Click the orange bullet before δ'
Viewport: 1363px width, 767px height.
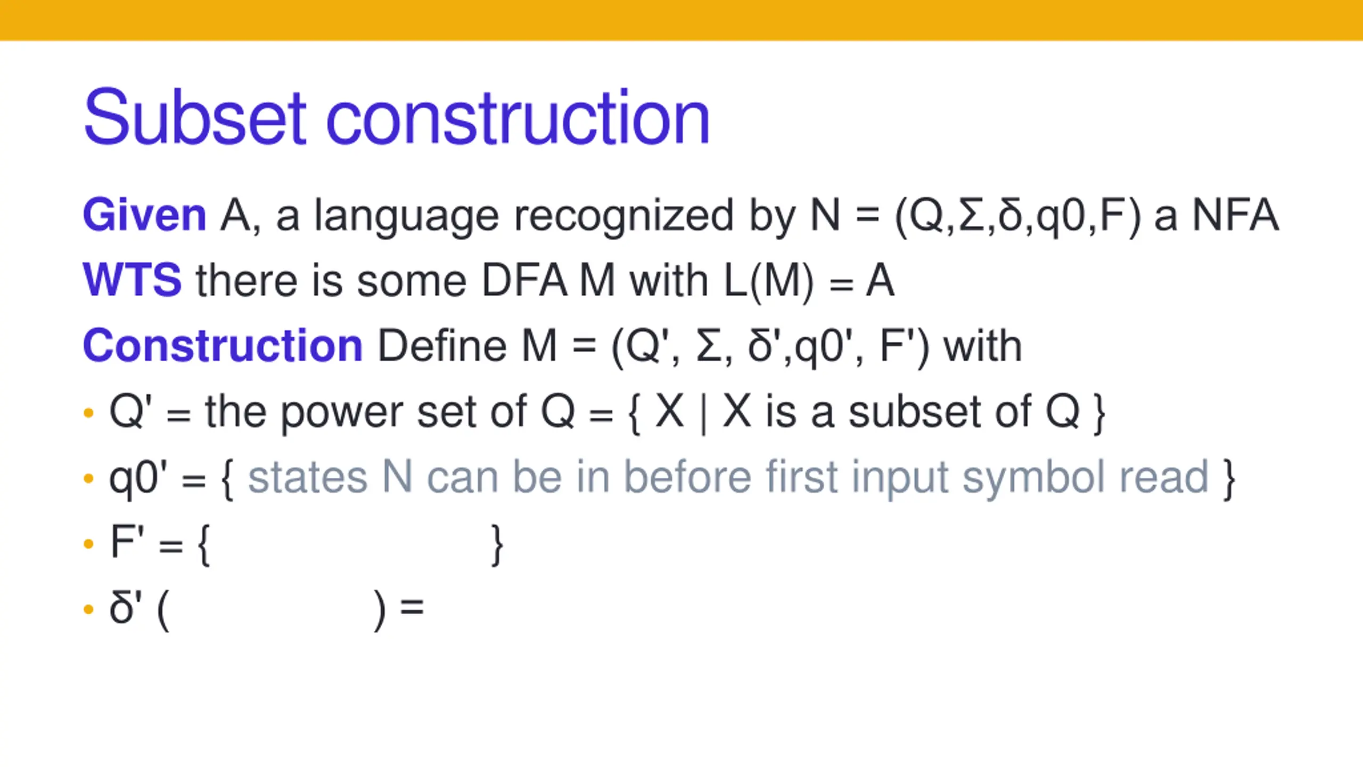[88, 609]
